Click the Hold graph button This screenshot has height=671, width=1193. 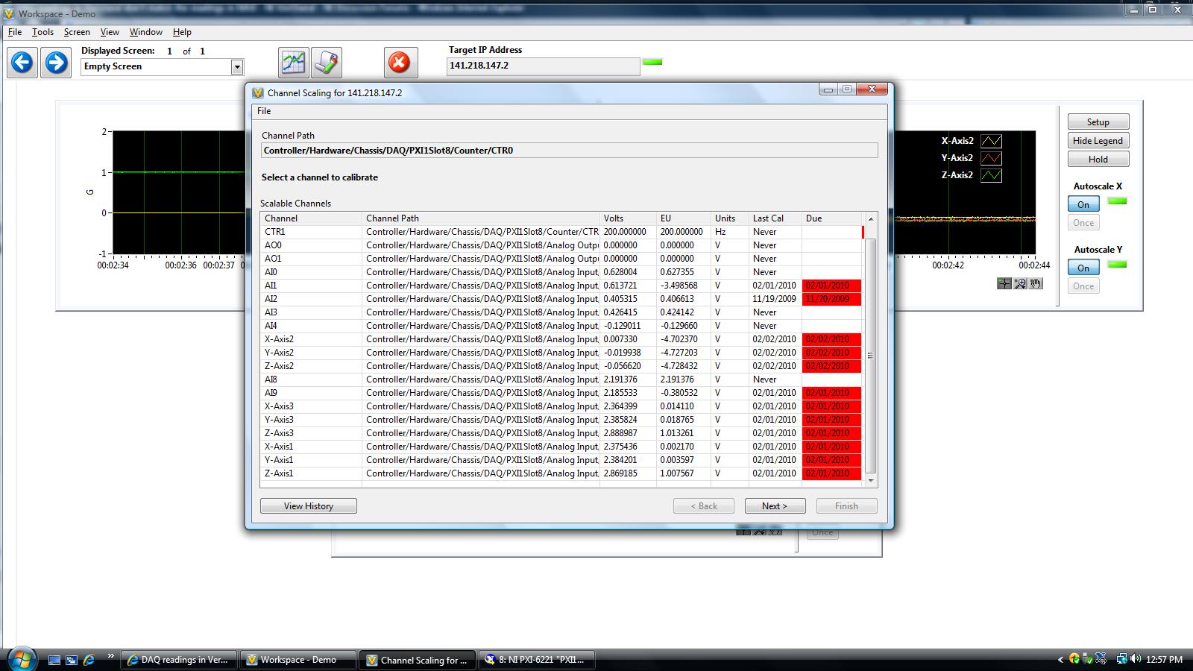click(x=1098, y=160)
